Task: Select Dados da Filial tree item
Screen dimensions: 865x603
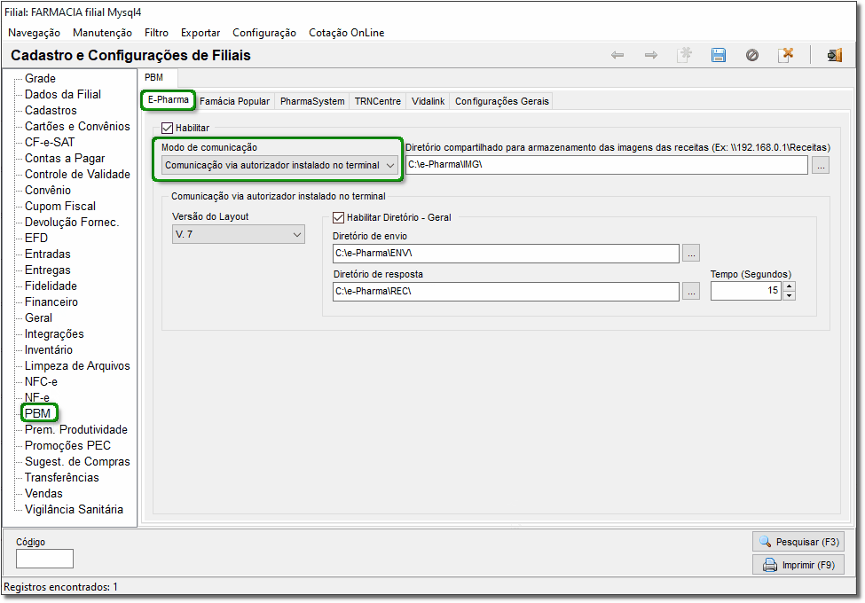Action: 63,94
